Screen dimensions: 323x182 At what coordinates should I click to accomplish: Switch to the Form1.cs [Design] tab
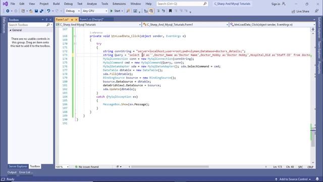pyautogui.click(x=92, y=19)
